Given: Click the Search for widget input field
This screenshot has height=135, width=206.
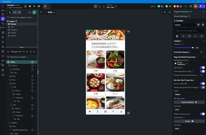Looking at the screenshot, I should click(x=22, y=57).
